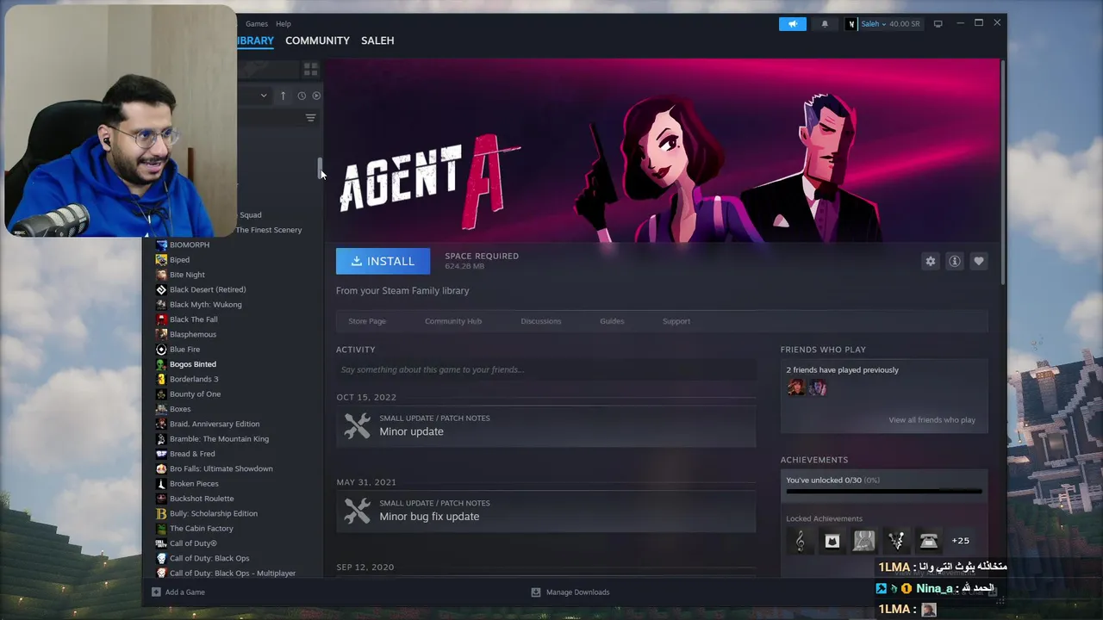1103x620 pixels.
Task: Add Agent A to favorites heart
Action: click(978, 261)
